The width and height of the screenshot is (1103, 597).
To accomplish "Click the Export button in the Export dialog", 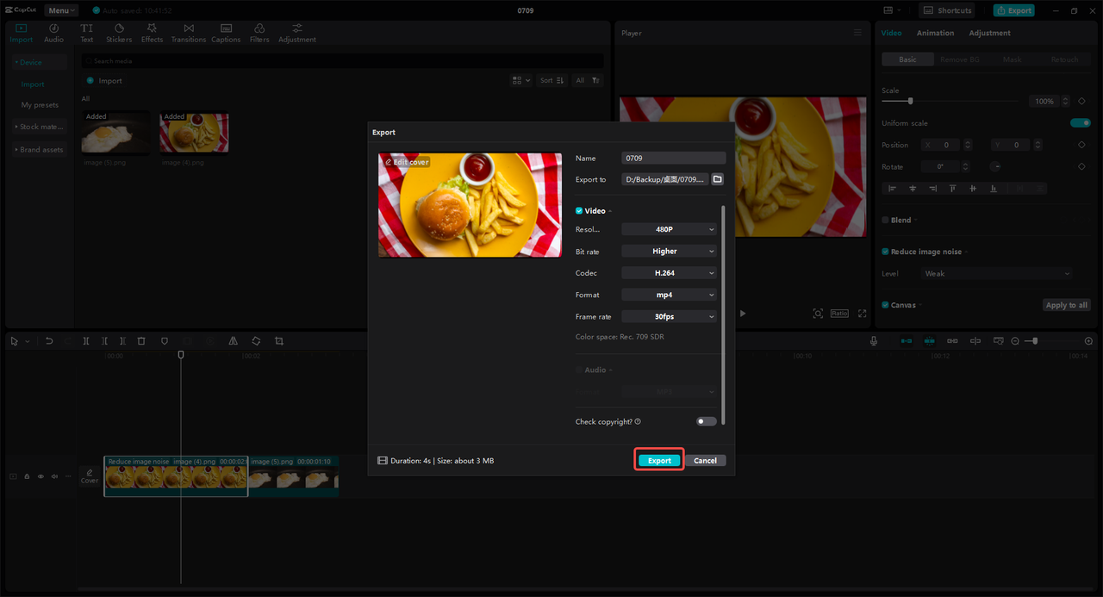I will [x=659, y=460].
